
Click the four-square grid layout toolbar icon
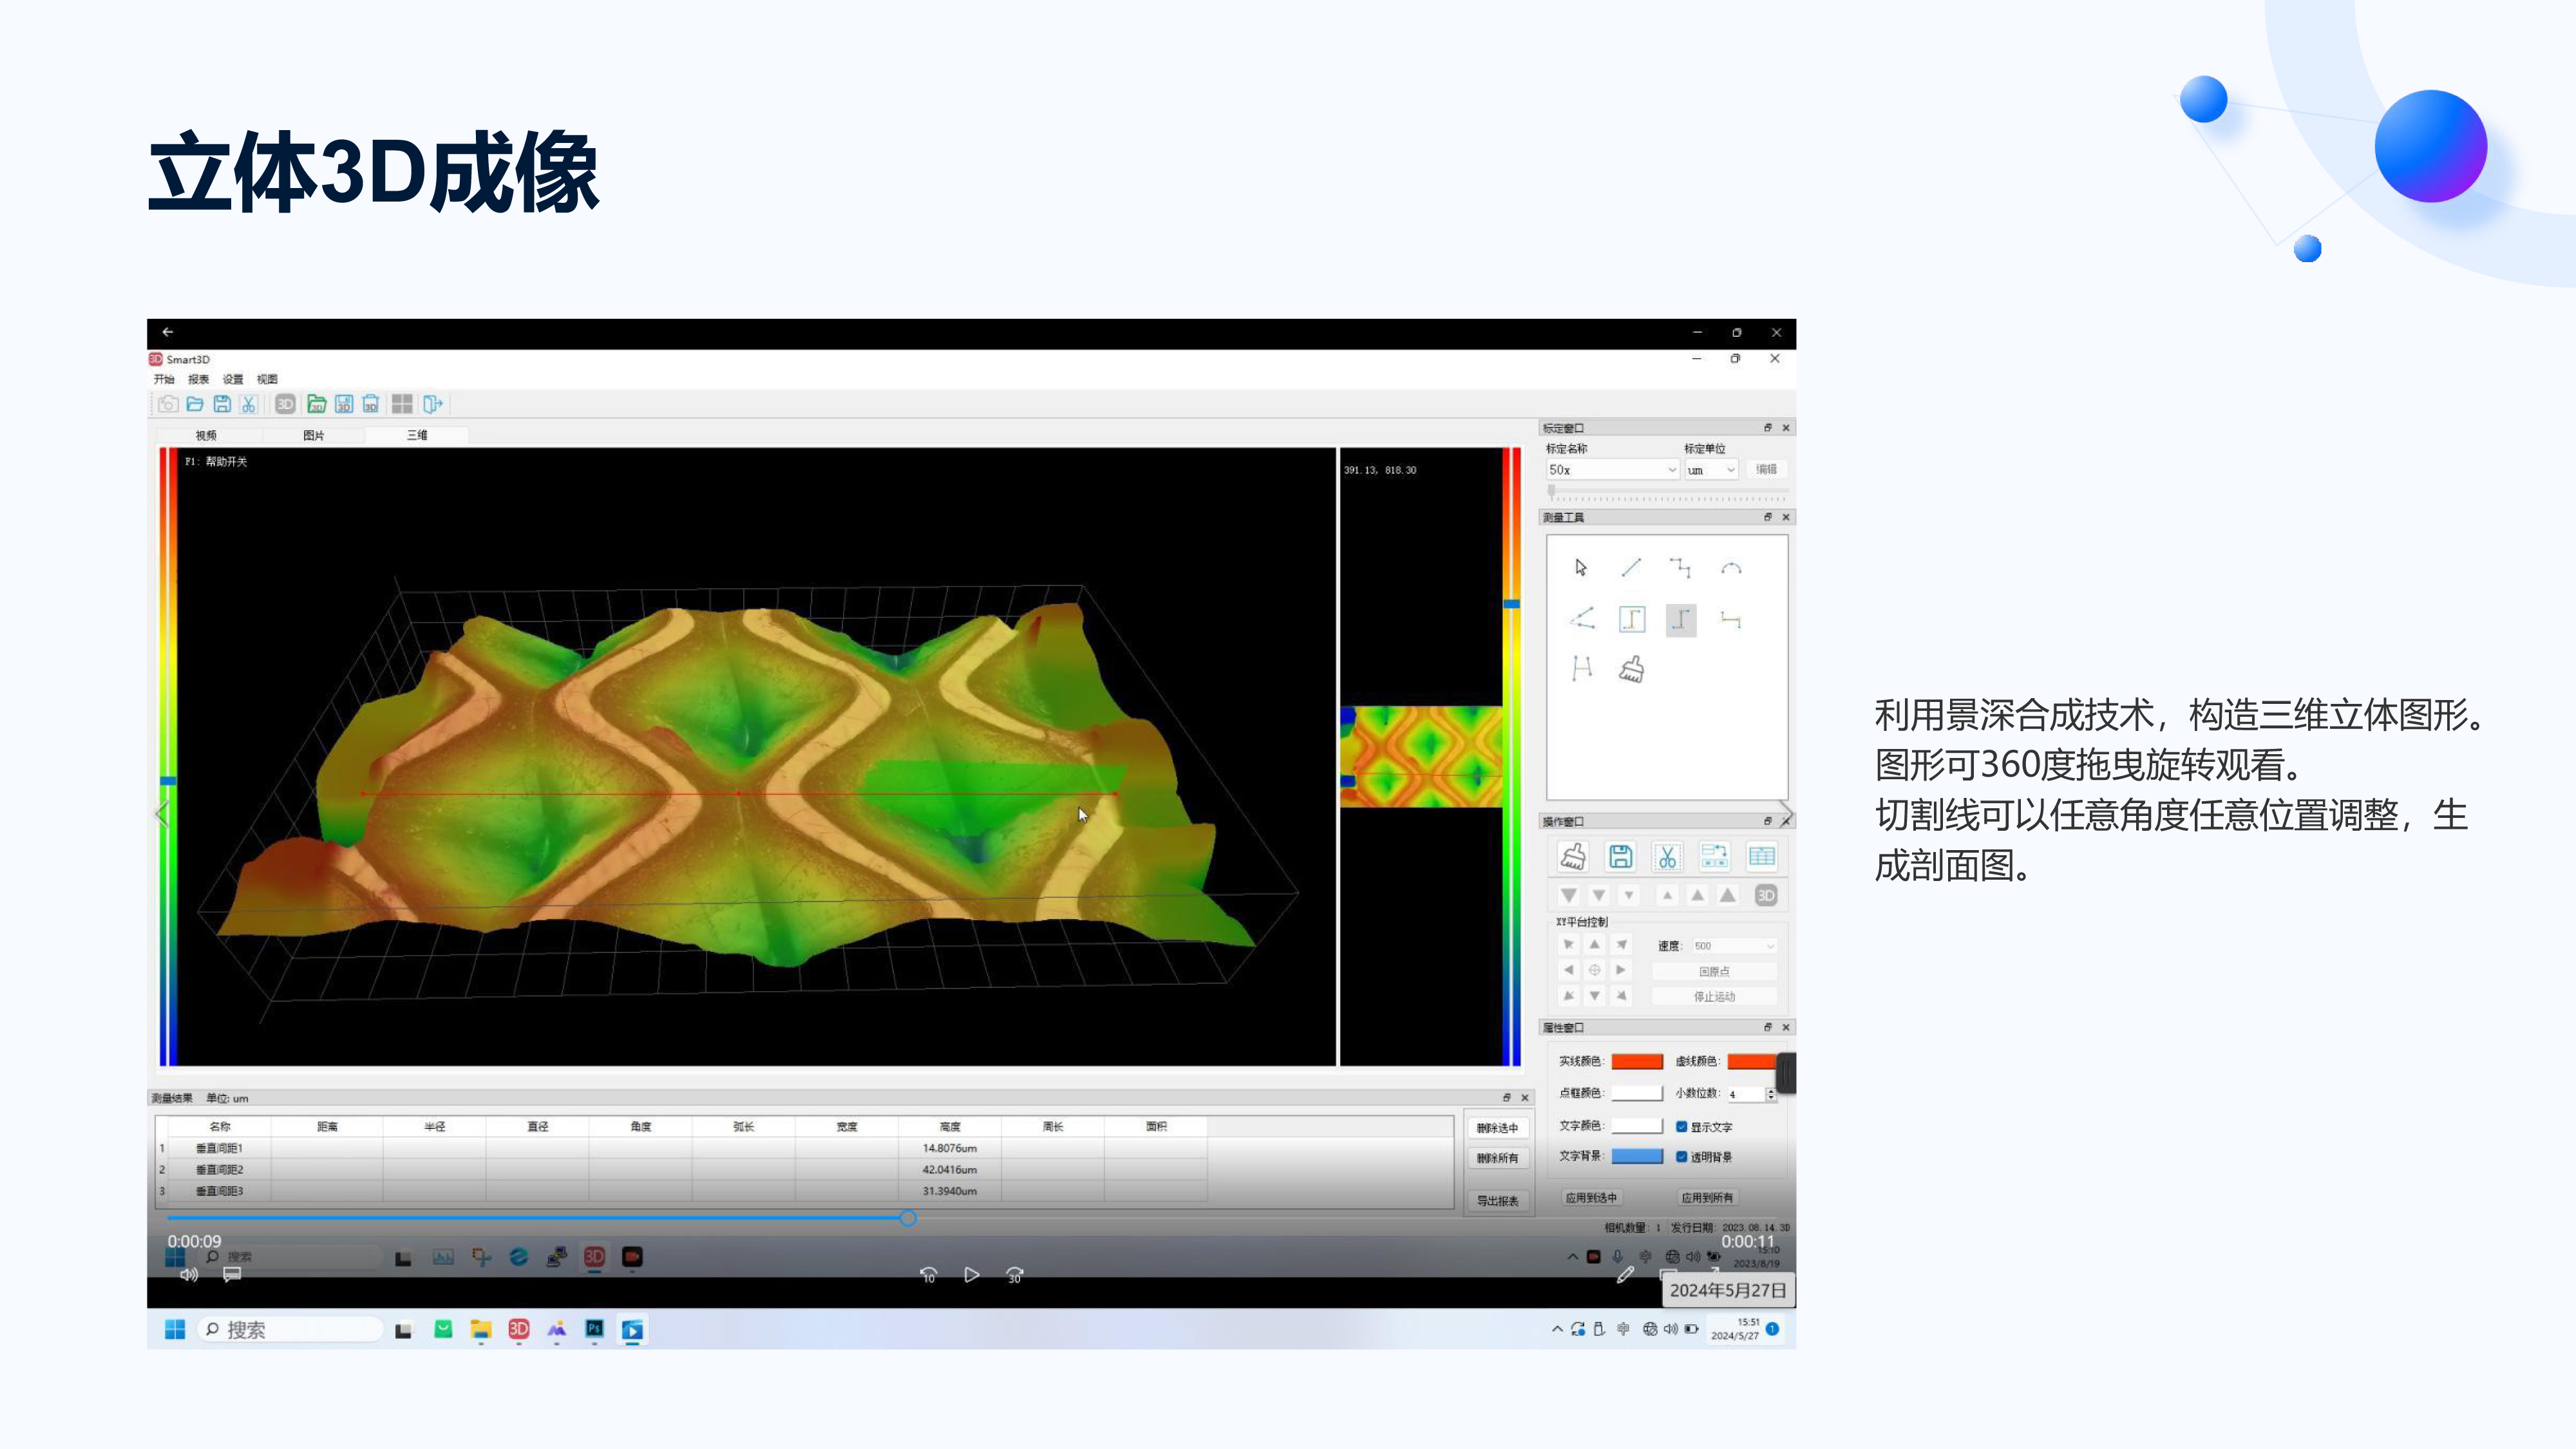[x=402, y=404]
